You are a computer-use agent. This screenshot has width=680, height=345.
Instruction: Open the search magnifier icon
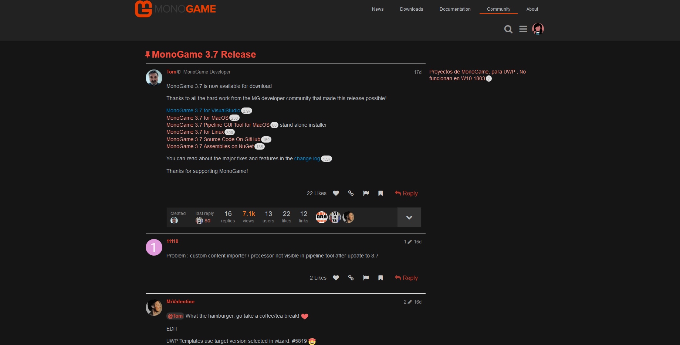coord(508,29)
